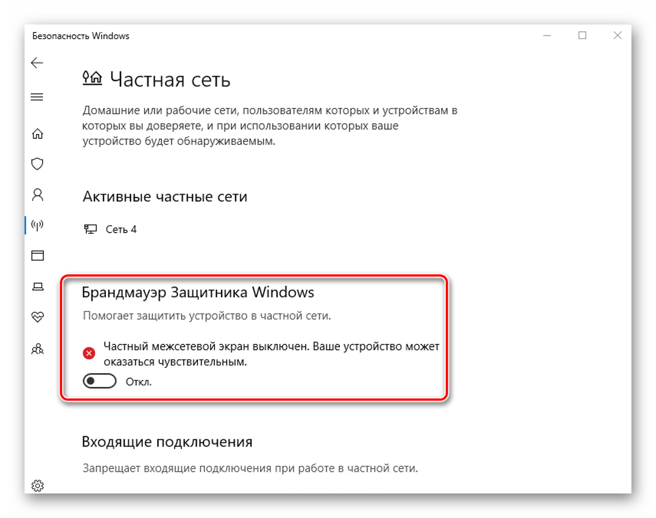Open Account protection person icon
This screenshot has width=656, height=518.
pos(38,195)
